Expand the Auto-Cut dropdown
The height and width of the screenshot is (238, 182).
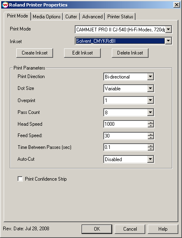(x=150, y=159)
